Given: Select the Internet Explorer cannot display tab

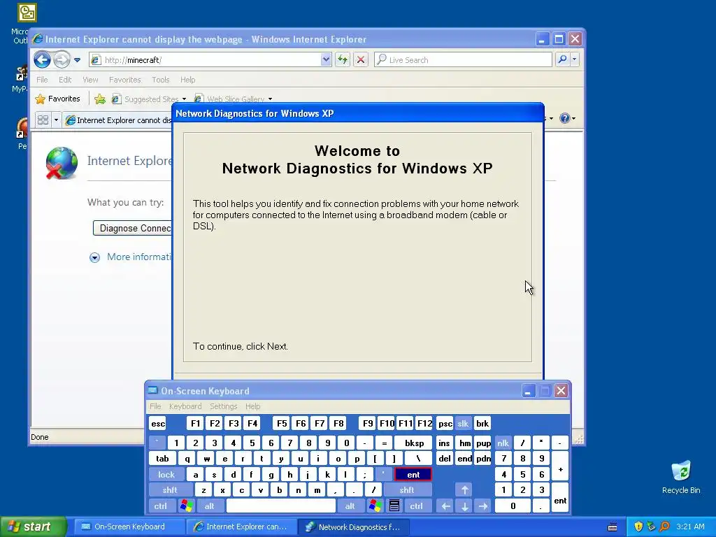Looking at the screenshot, I should 119,120.
